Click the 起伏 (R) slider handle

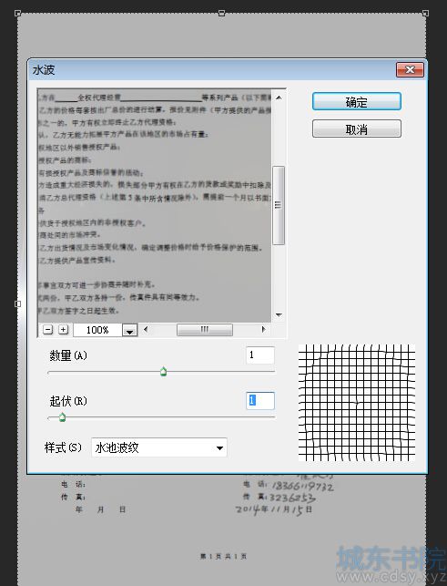[x=63, y=417]
